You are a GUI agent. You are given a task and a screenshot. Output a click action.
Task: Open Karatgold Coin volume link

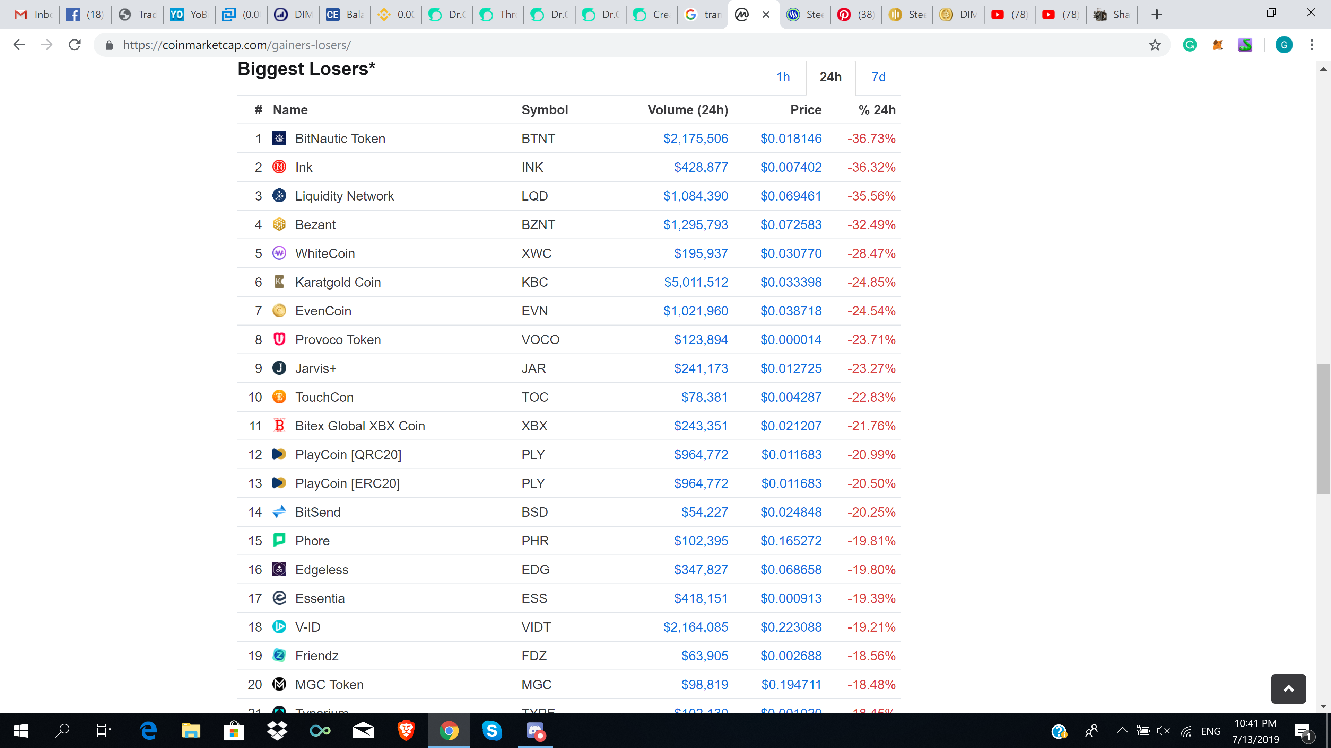696,282
